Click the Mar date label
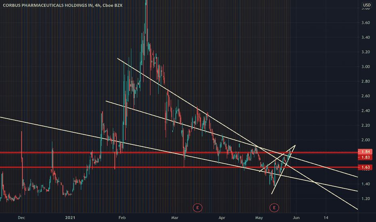 point(175,218)
